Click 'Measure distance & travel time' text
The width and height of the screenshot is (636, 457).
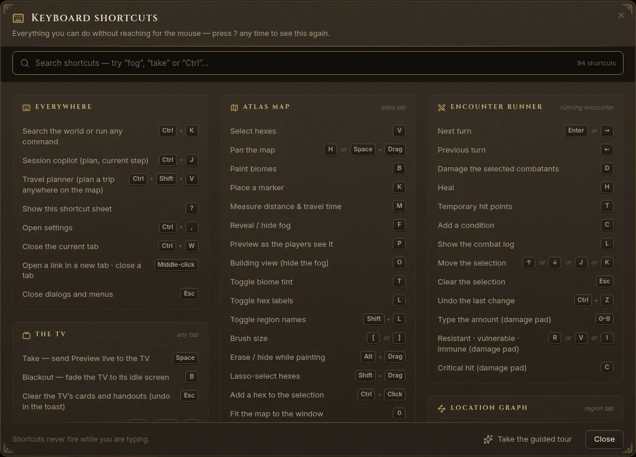click(x=286, y=206)
